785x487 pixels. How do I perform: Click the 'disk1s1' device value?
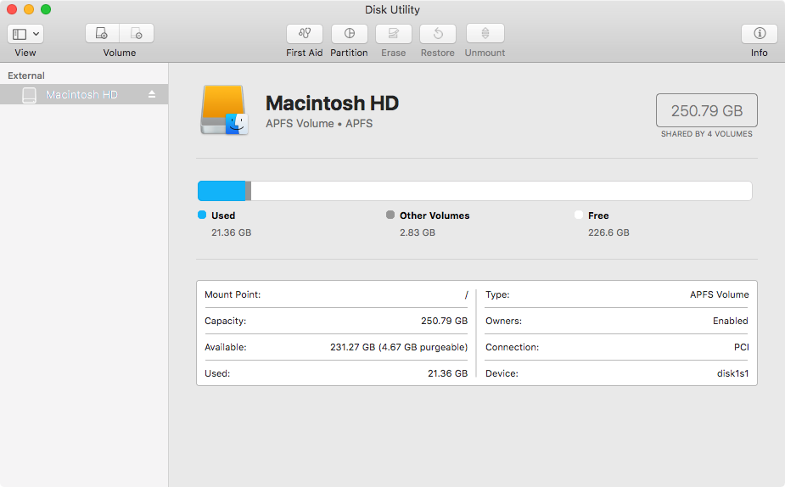point(733,373)
